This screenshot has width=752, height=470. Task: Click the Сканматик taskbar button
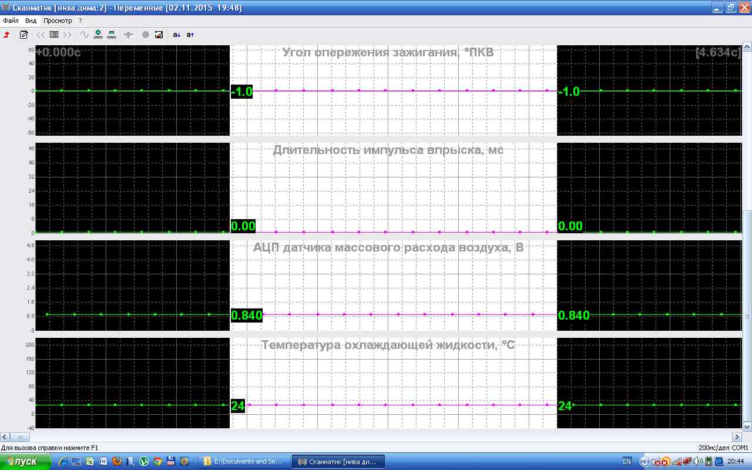click(338, 461)
